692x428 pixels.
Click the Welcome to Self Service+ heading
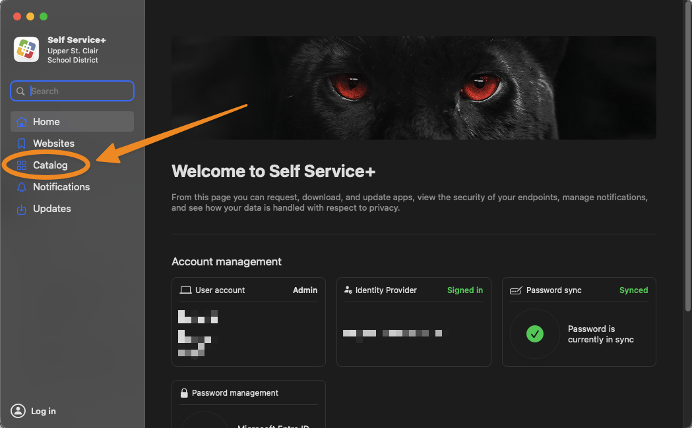274,171
